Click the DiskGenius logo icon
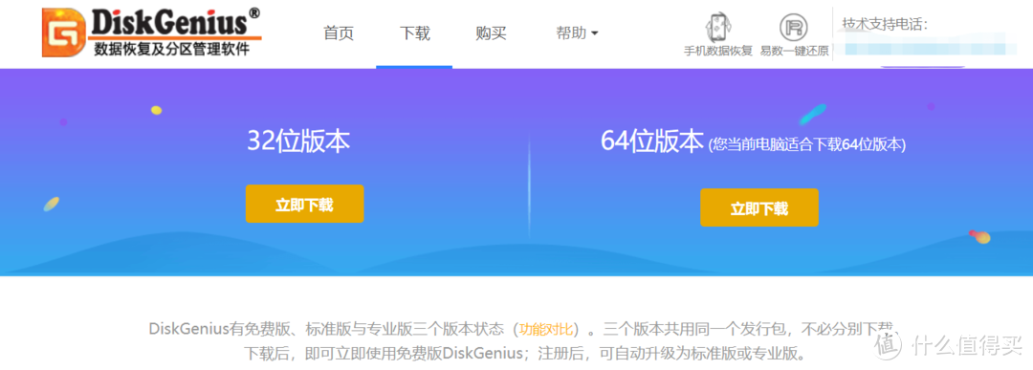This screenshot has width=1033, height=370. pyautogui.click(x=63, y=33)
